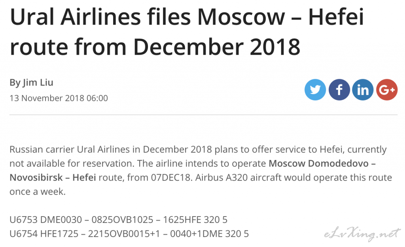
Task: Click the 07DEC18 date in the paragraph
Action: coord(171,178)
